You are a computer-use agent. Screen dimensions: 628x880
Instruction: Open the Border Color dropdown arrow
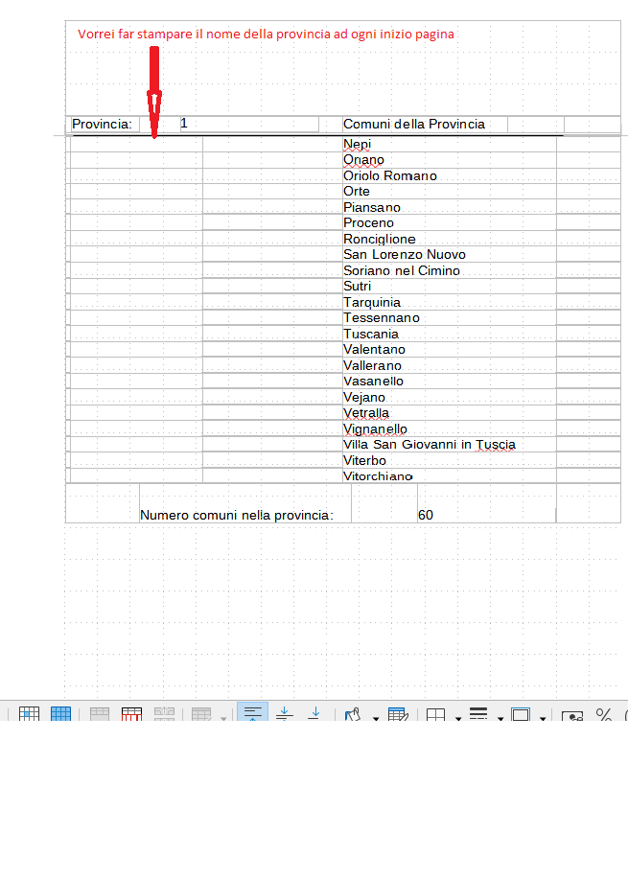(x=544, y=717)
